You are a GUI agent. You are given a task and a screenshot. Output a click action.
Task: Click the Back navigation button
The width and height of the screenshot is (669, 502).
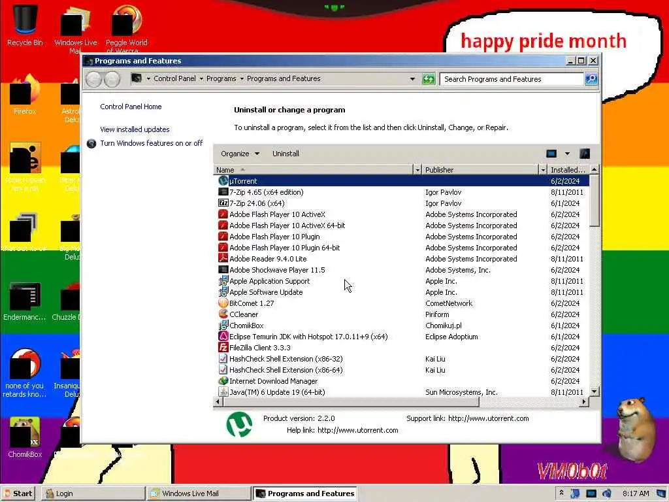(93, 79)
